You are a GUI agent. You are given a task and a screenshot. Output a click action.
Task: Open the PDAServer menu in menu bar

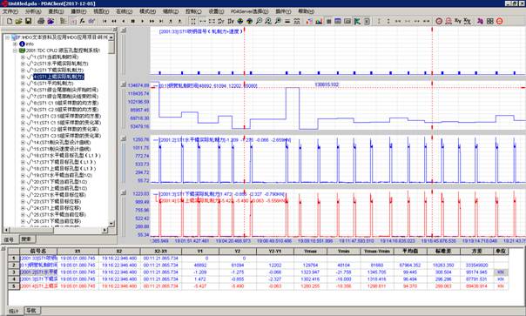(x=249, y=11)
